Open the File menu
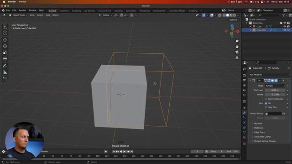 [8, 10]
